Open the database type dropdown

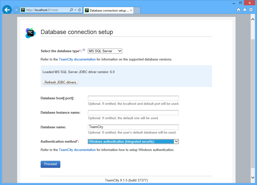(x=105, y=51)
